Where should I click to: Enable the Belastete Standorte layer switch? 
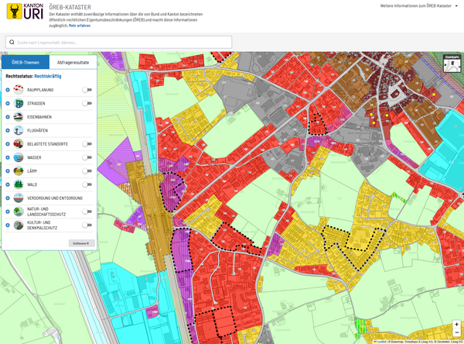coord(87,144)
